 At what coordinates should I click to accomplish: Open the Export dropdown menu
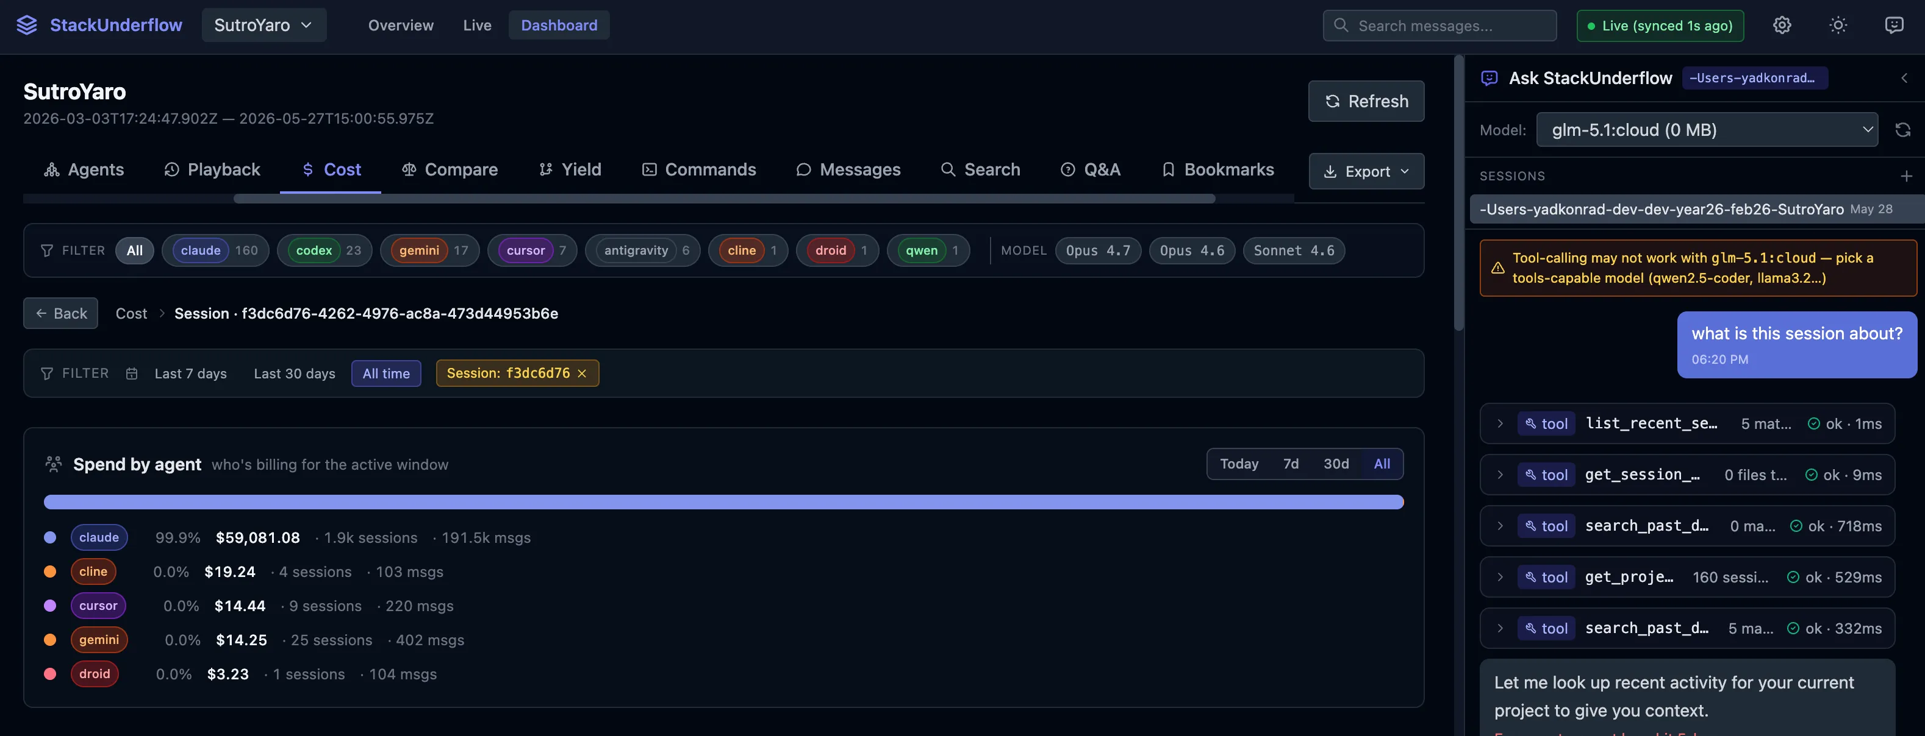(1366, 172)
